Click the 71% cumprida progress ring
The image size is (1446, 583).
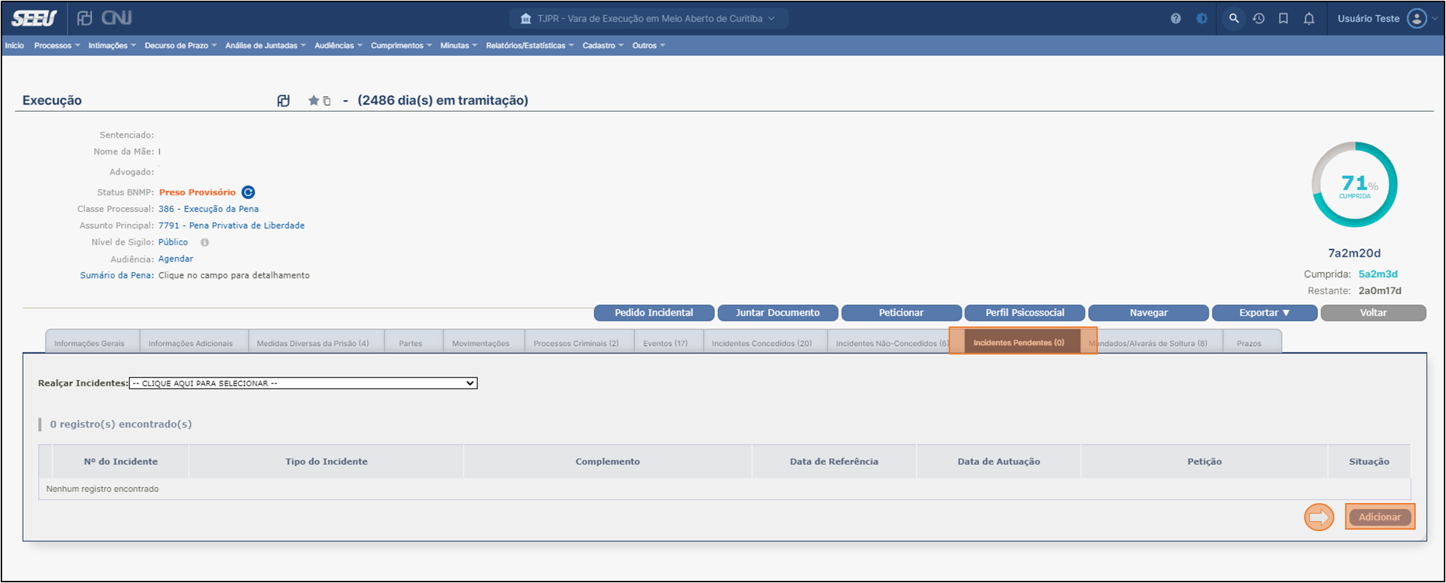[x=1354, y=184]
